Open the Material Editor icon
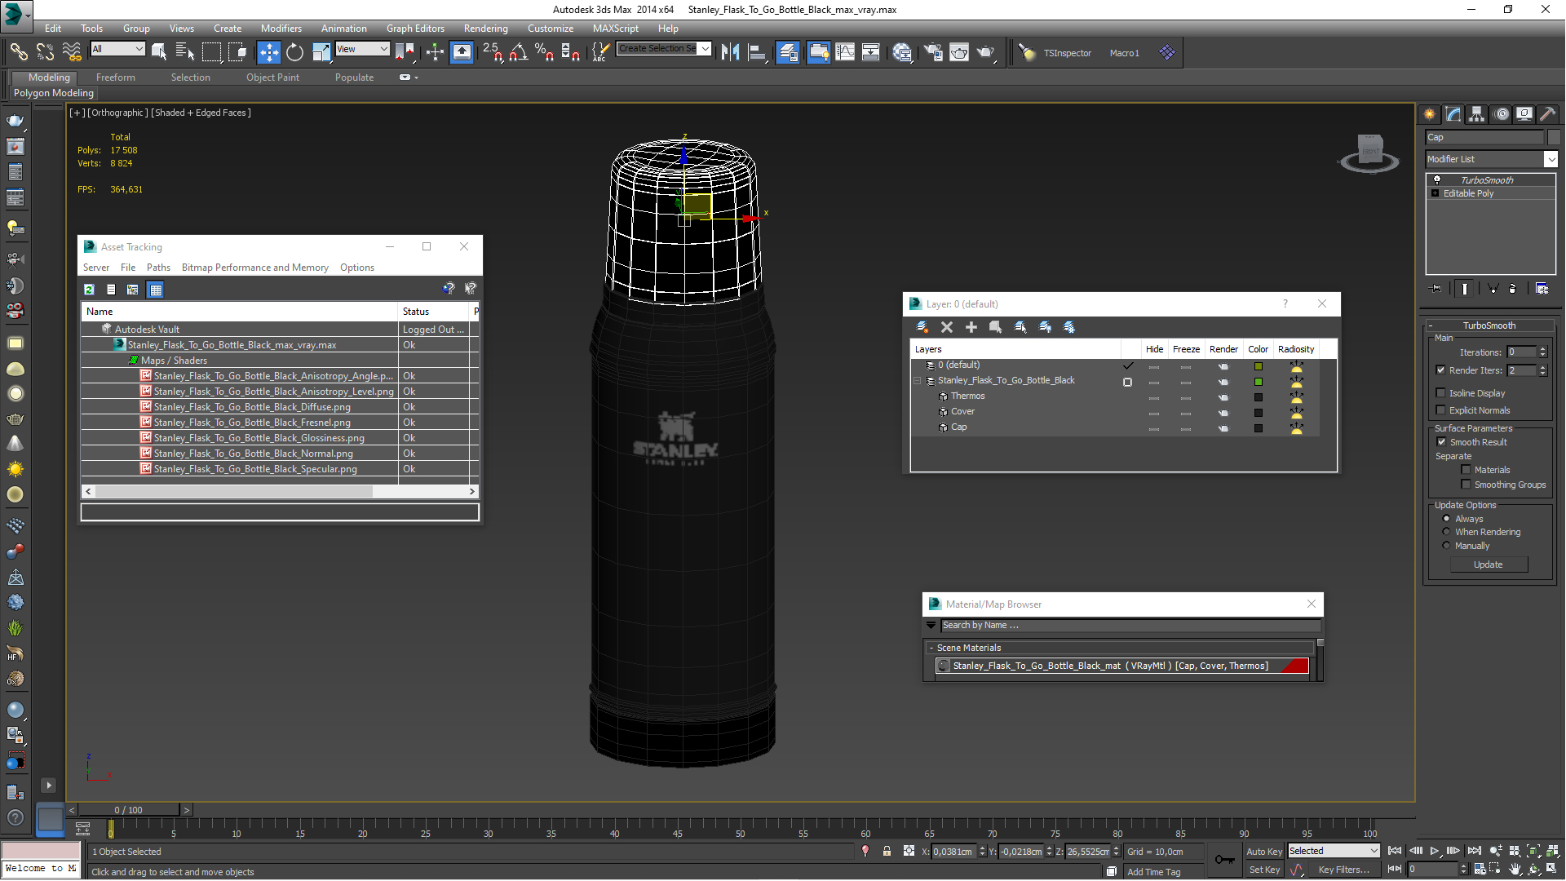This screenshot has width=1566, height=881. (902, 52)
